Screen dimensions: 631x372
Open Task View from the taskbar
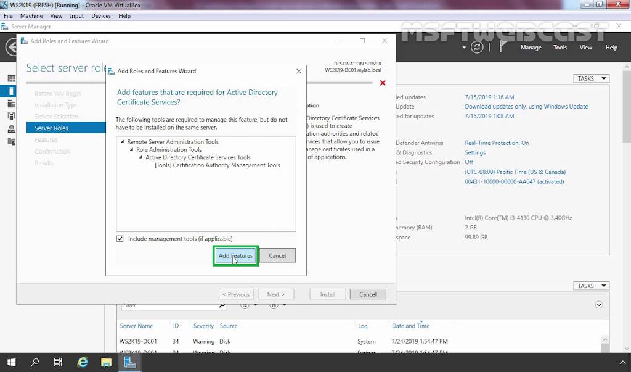(59, 362)
